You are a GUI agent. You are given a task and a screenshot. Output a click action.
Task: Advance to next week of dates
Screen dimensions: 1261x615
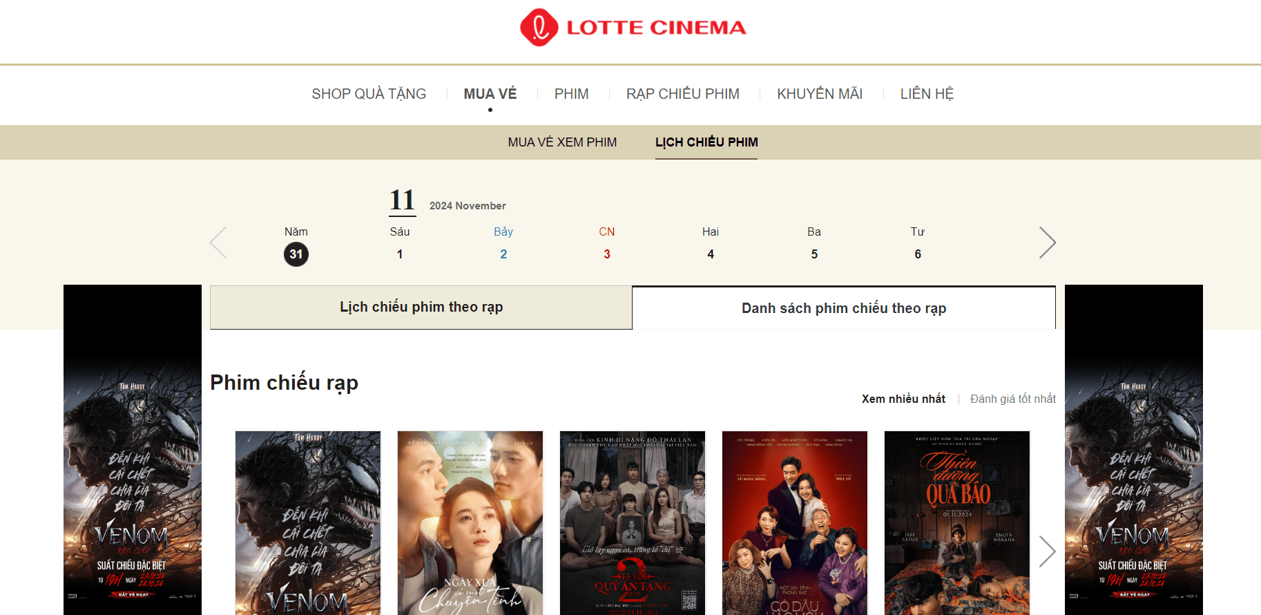coord(1047,243)
